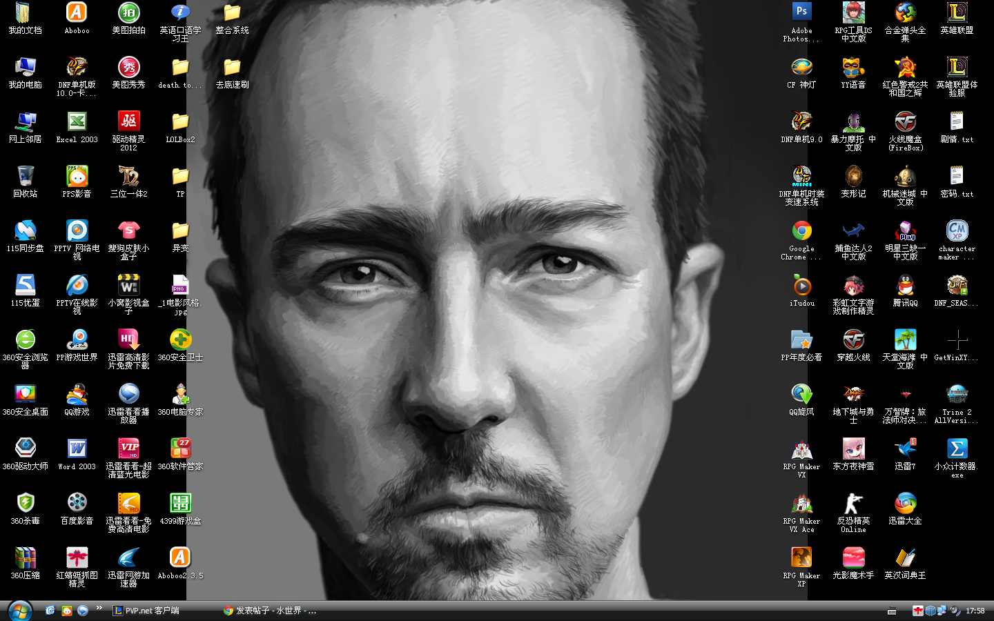Select the Aboboo2 3.5 desktop icon
The image size is (994, 621).
tap(180, 563)
